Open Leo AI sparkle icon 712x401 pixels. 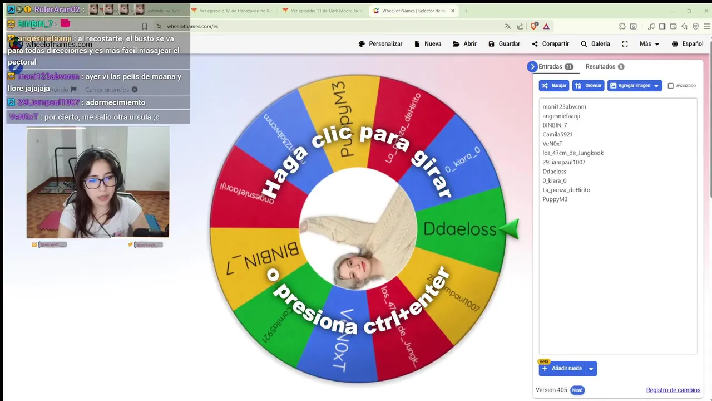(684, 26)
